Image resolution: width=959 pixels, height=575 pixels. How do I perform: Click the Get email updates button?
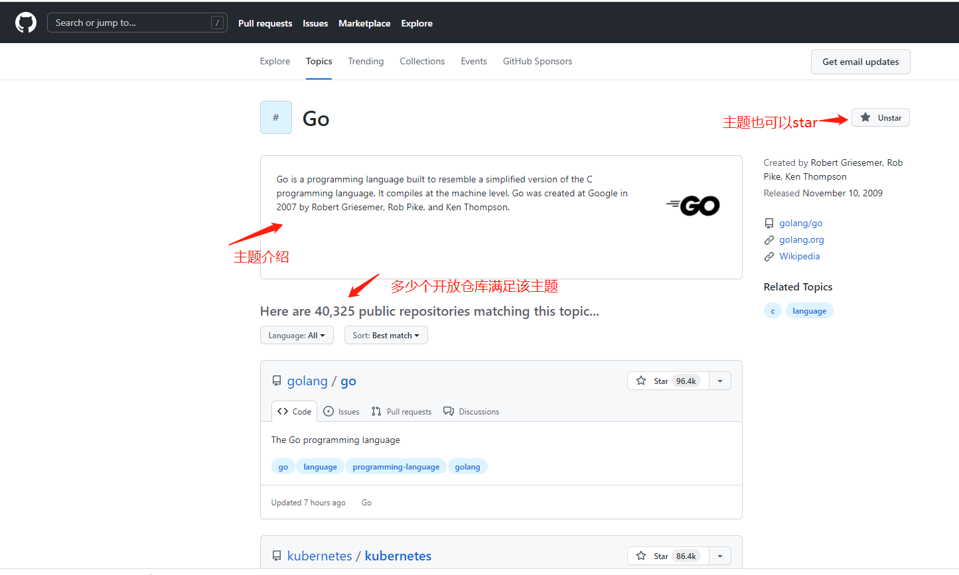click(x=860, y=62)
